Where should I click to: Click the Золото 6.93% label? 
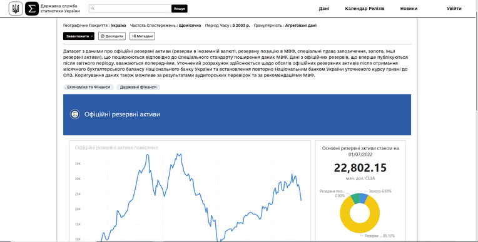click(380, 191)
